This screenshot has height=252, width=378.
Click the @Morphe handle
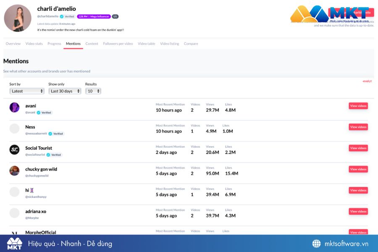click(x=32, y=218)
